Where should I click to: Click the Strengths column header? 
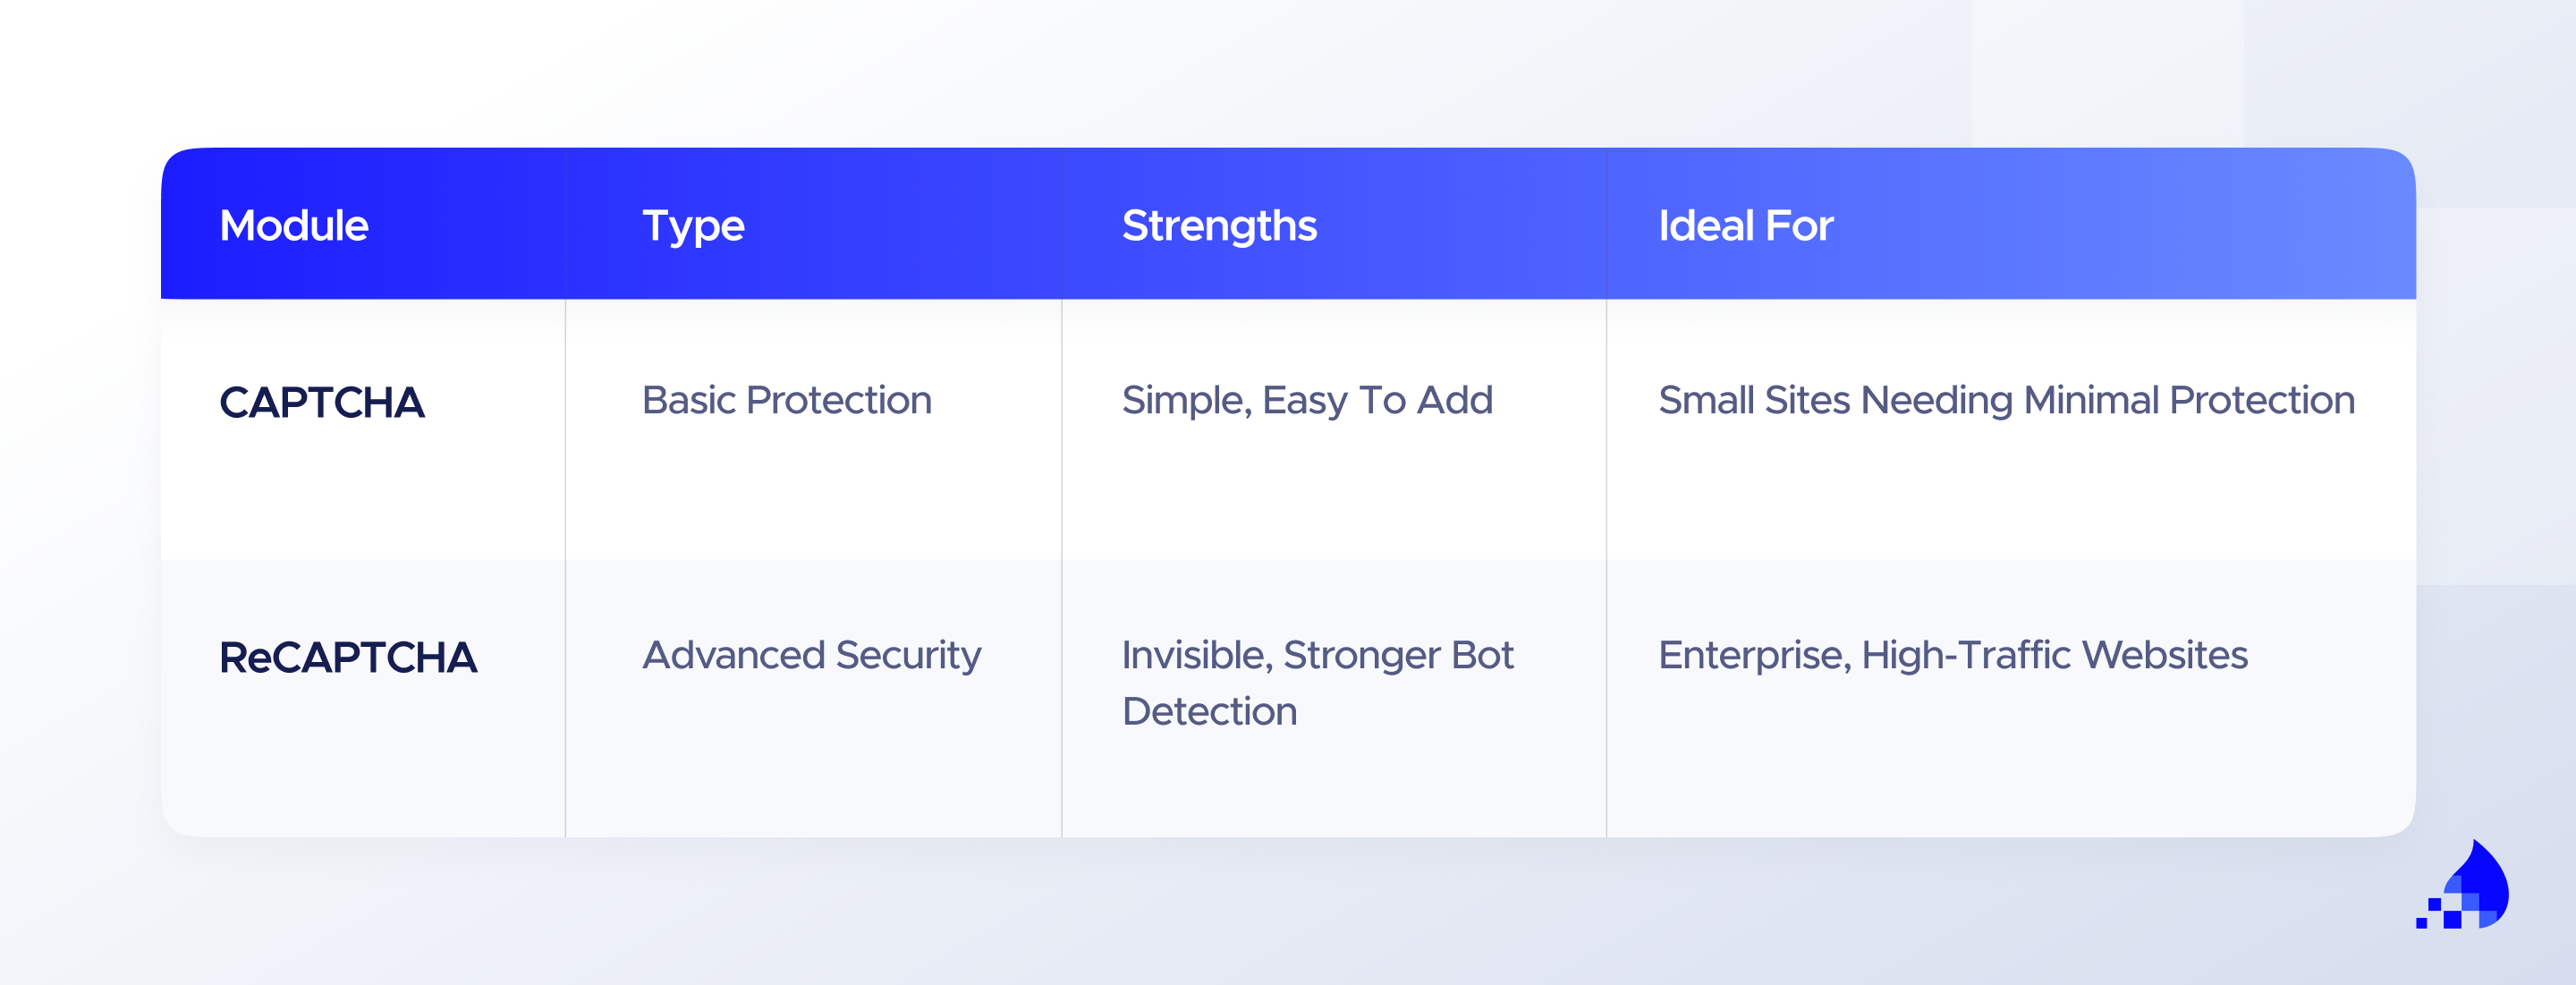(x=1219, y=226)
